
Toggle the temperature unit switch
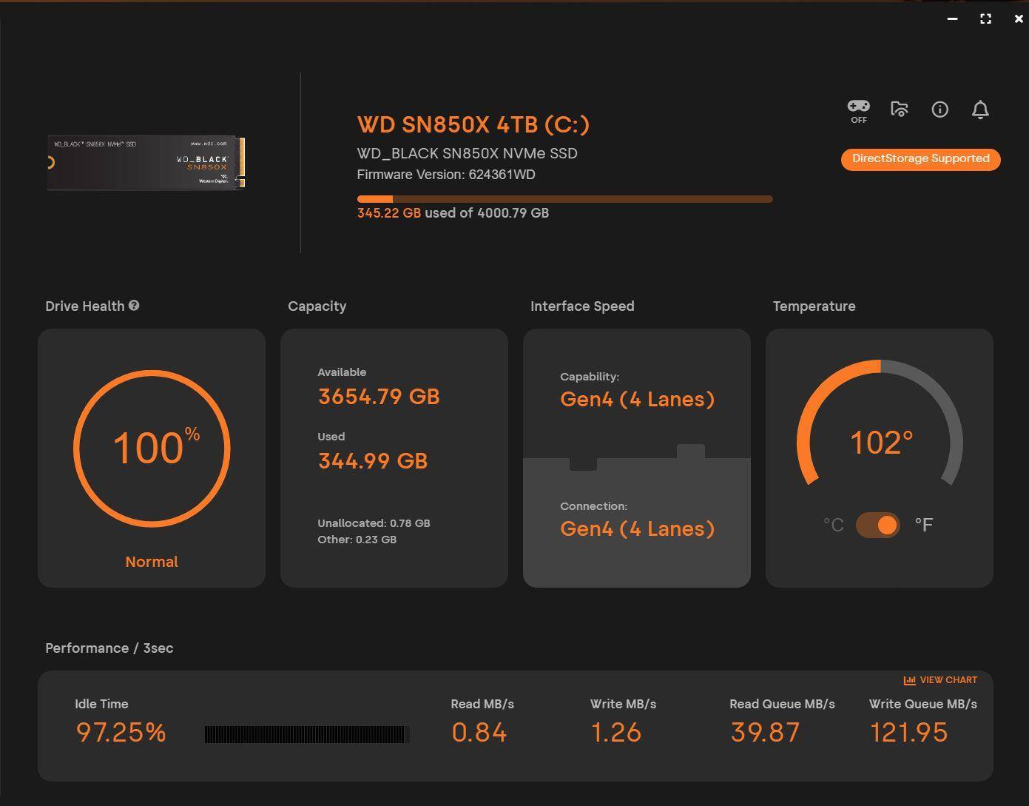[878, 525]
